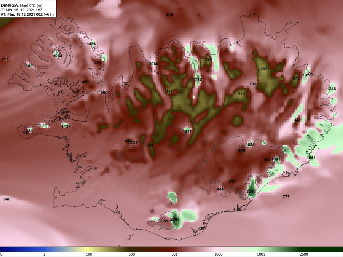Click the 651 height value
343x257 pixels.
[165, 221]
